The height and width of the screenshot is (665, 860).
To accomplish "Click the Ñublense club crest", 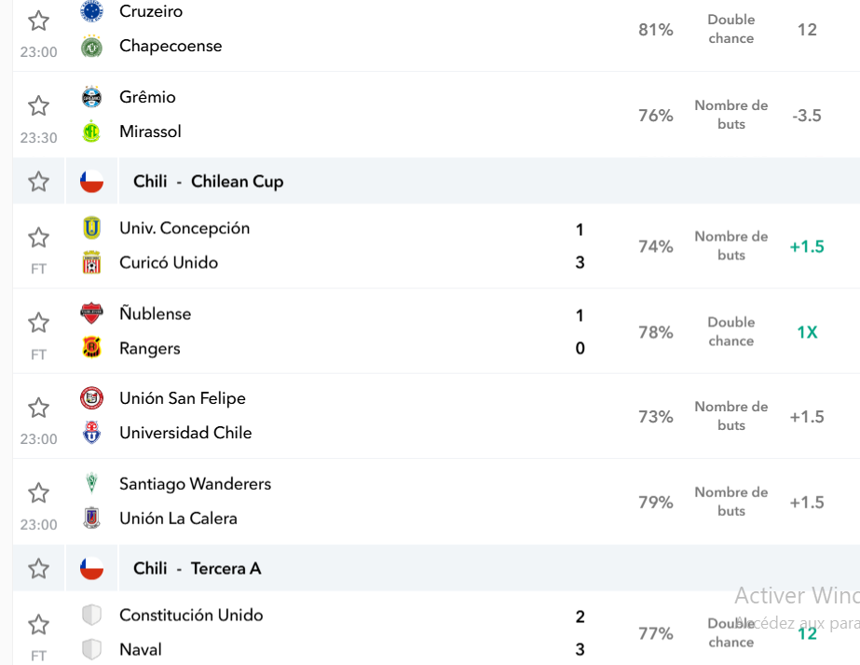I will coord(91,313).
